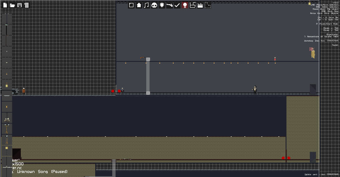Click the 'Ctrl + S: Save file' hint

tap(328, 17)
